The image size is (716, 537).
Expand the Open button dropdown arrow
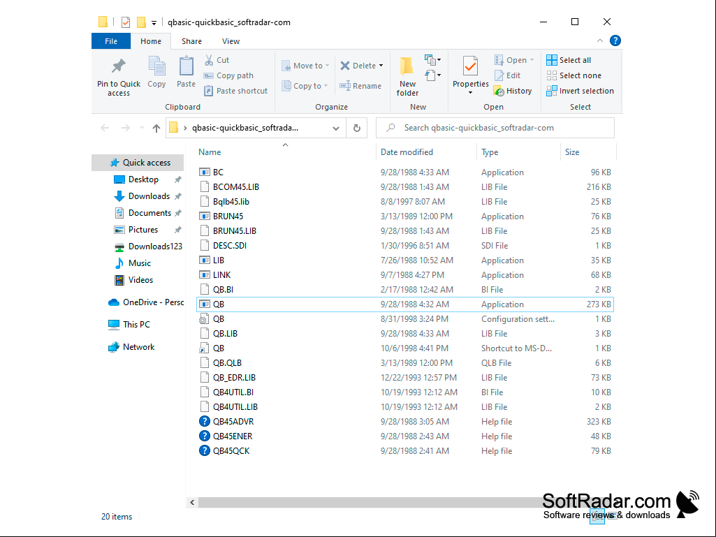coord(532,60)
